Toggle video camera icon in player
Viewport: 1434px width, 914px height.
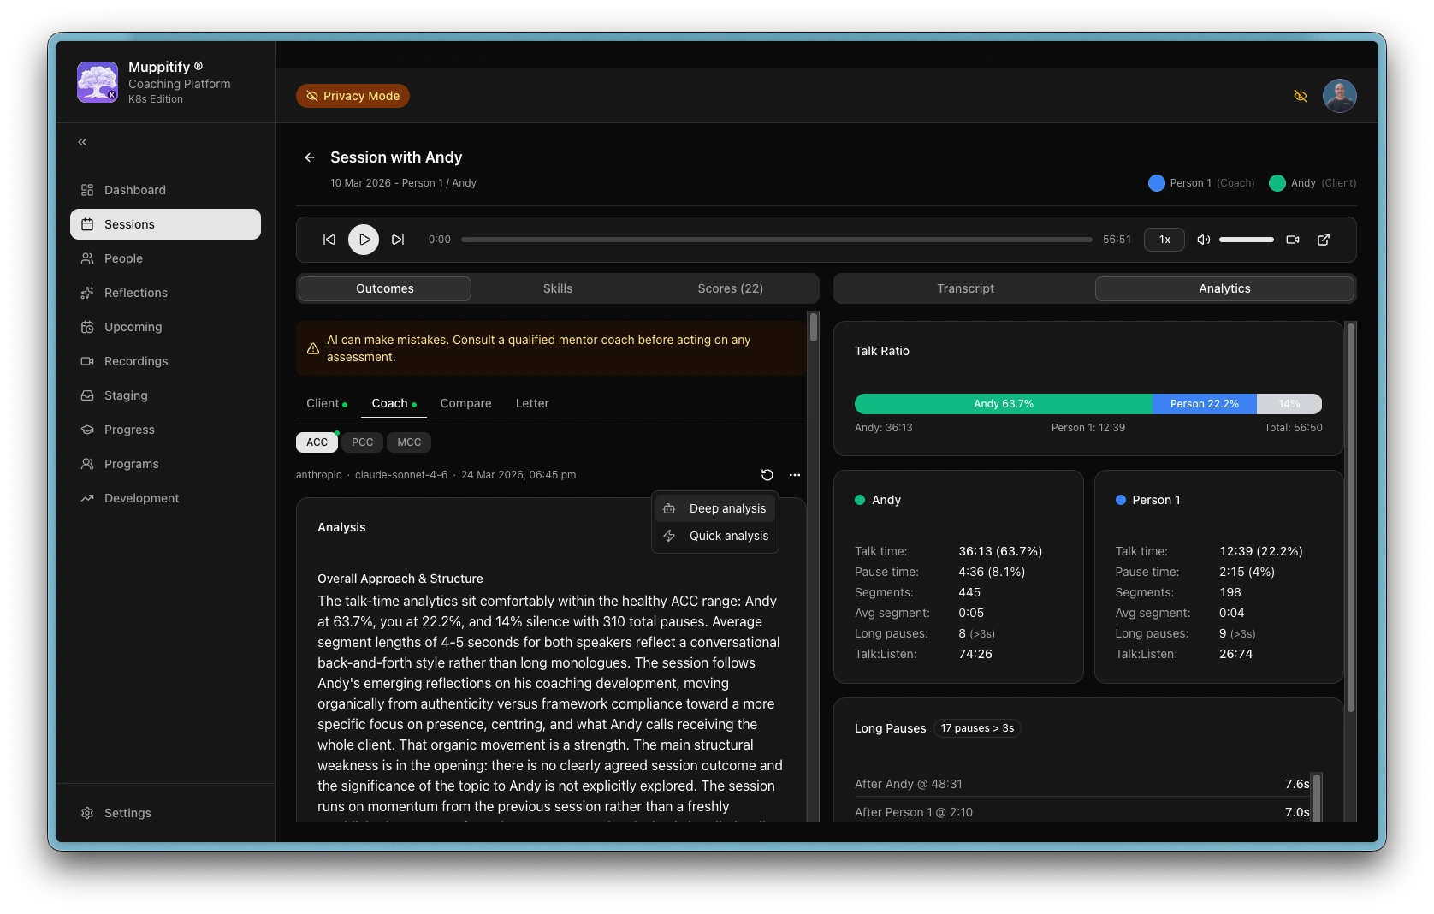[1293, 240]
